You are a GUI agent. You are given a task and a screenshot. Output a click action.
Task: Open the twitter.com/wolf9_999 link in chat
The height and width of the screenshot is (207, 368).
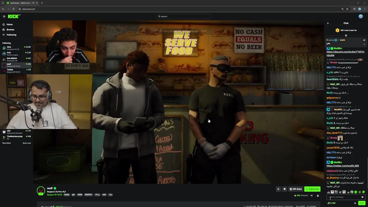point(343,166)
